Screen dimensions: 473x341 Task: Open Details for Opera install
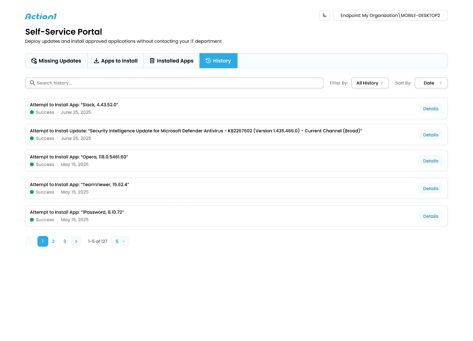coord(430,161)
